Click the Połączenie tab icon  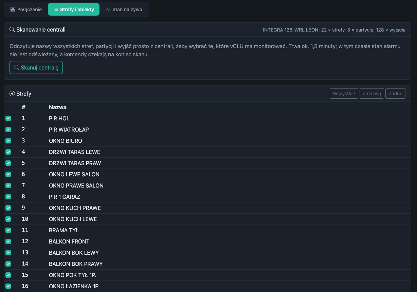(13, 9)
